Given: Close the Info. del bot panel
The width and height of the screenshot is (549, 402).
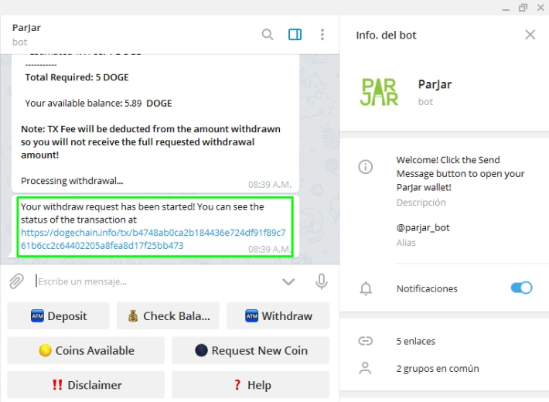Looking at the screenshot, I should click(530, 35).
